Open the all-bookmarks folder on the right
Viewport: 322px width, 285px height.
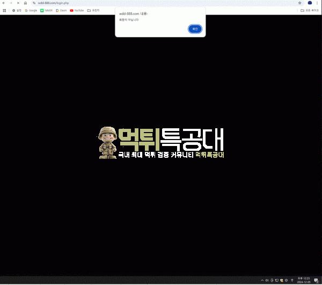[310, 11]
